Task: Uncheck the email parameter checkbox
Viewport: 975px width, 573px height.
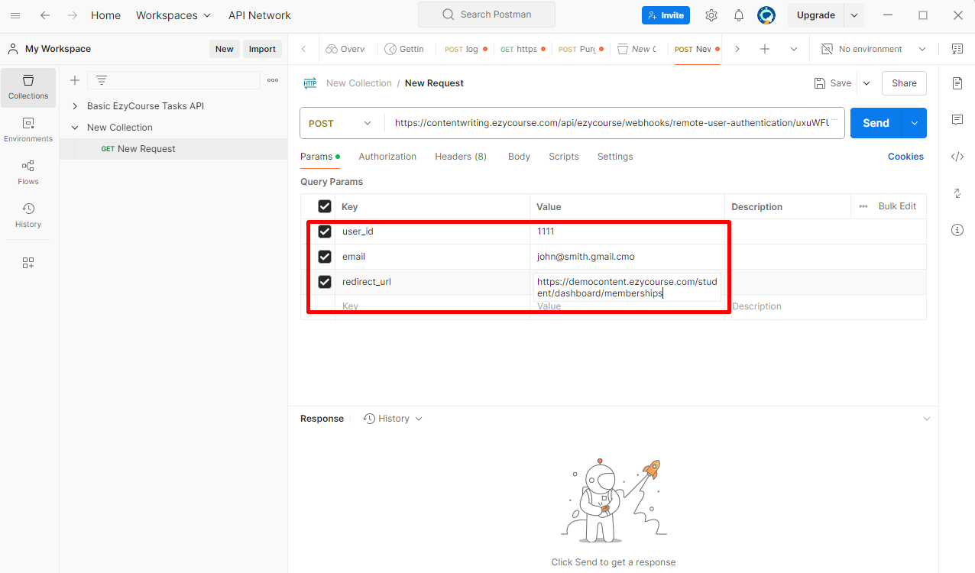Action: (325, 257)
